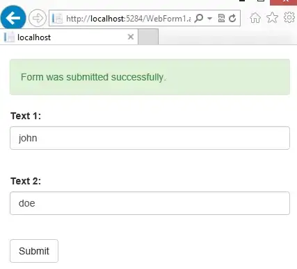The width and height of the screenshot is (297, 269).
Task: Click the Submit button
Action: pos(34,251)
